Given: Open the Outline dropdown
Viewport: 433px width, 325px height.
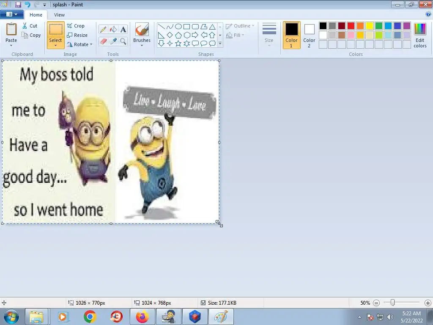Looking at the screenshot, I should 240,26.
